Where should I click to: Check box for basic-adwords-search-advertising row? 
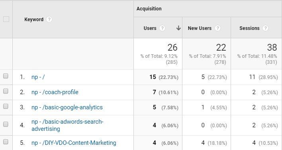click(x=6, y=124)
